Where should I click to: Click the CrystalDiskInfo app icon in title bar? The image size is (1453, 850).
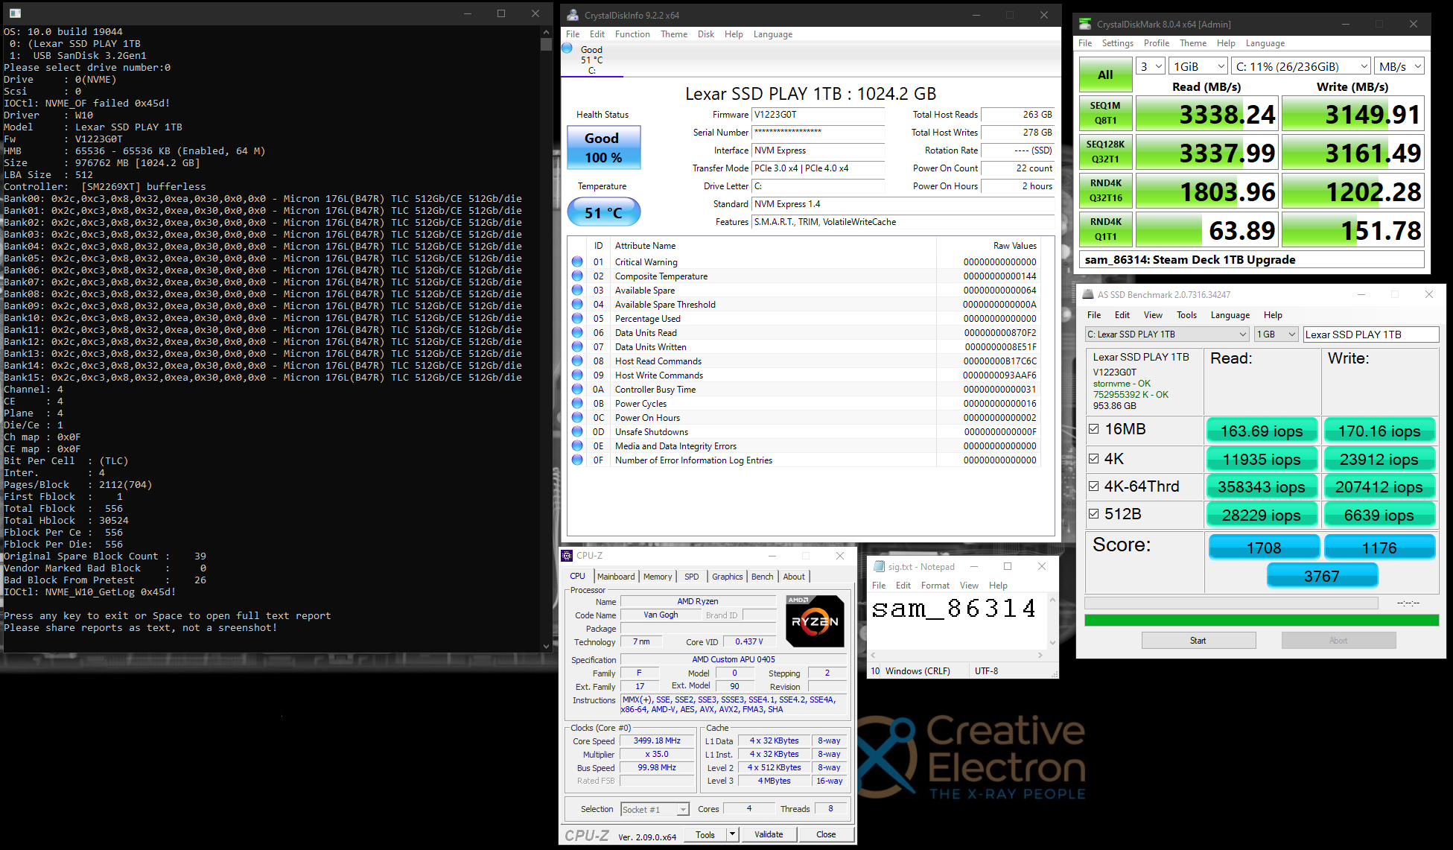click(x=573, y=15)
